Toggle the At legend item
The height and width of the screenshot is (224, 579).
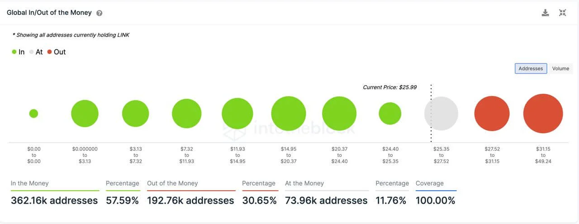[36, 52]
